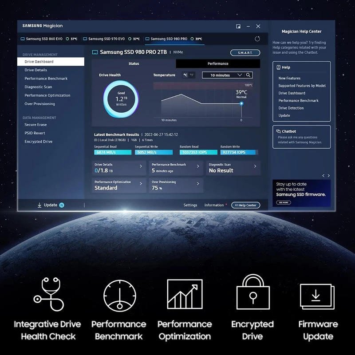
Task: Click the Samsung SSD 970 EVO drive icon
Action: tap(85, 39)
